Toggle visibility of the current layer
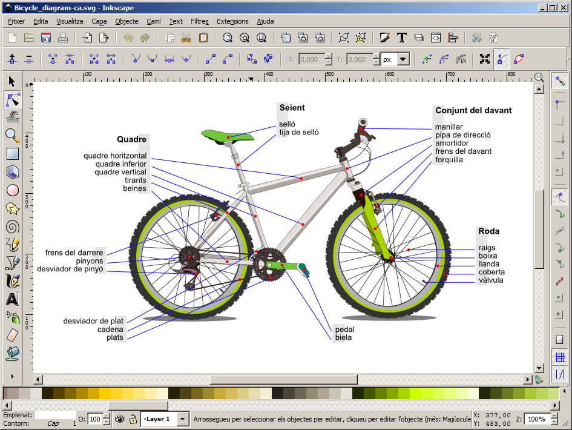Image resolution: width=572 pixels, height=430 pixels. pos(119,418)
